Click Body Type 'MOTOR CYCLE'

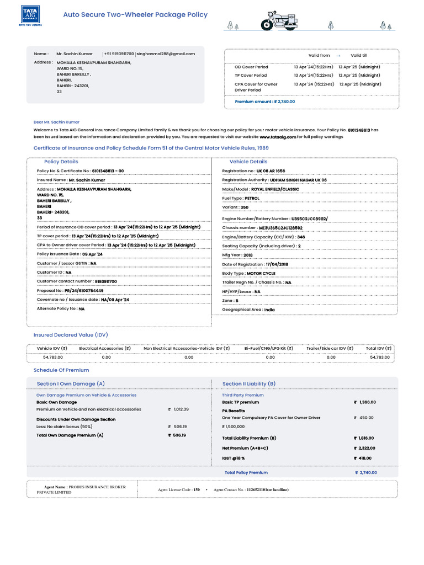261,274
